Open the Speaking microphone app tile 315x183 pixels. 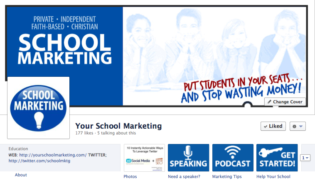point(188,158)
